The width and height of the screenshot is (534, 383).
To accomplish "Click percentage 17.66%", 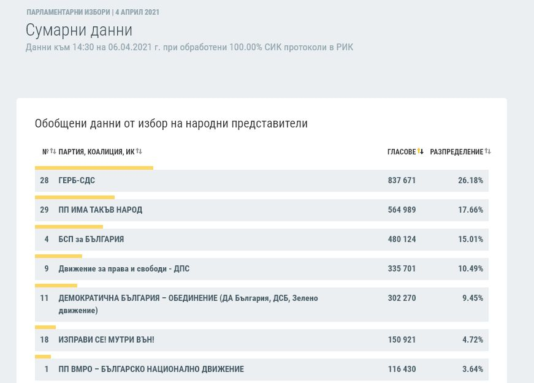I will coord(470,210).
